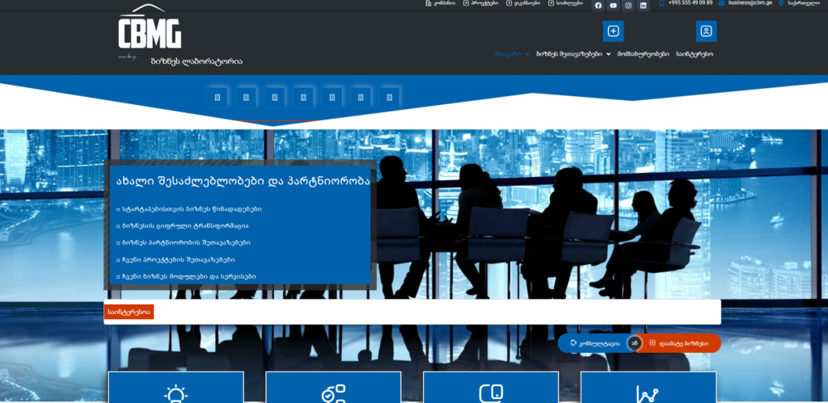Viewport: 828px width, 403px height.
Task: Click the blue user profile icon
Action: coord(706,31)
